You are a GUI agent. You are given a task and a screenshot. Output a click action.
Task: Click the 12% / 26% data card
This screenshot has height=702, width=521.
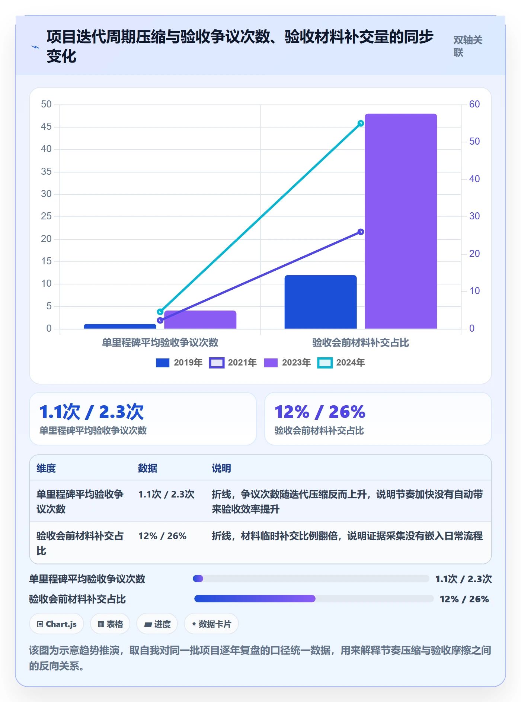[378, 419]
